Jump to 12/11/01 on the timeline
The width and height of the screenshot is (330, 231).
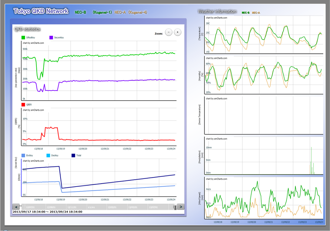[72, 207]
